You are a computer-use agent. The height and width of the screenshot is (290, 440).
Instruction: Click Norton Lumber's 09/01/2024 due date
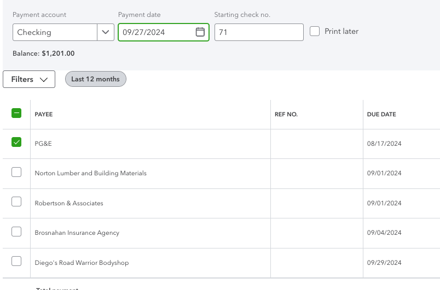[x=384, y=173]
